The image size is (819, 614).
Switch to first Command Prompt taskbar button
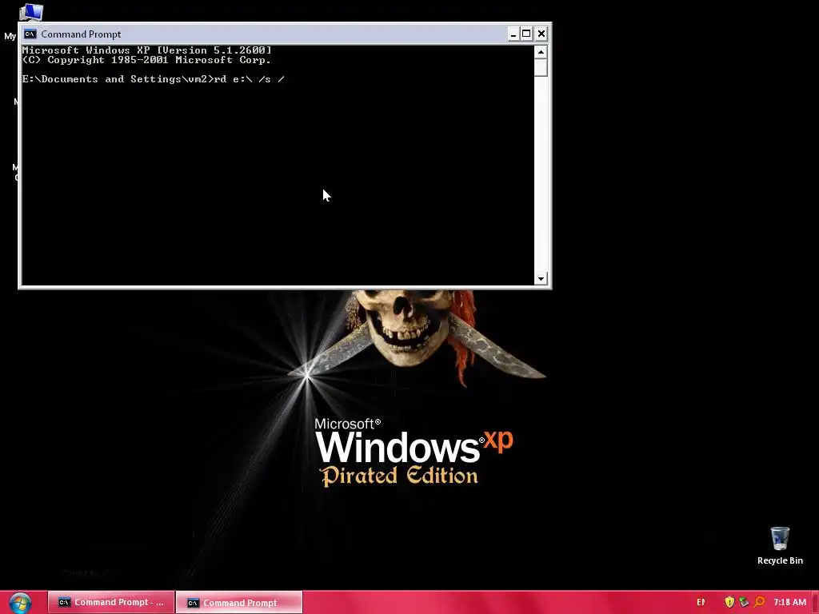(x=111, y=603)
